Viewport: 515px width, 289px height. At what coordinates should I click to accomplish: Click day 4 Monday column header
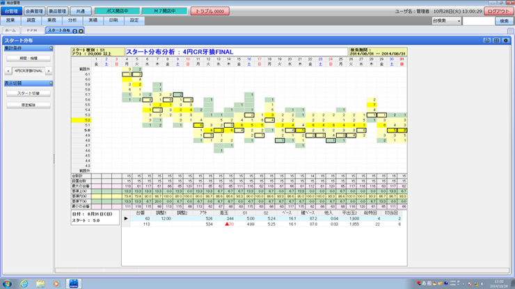127,62
